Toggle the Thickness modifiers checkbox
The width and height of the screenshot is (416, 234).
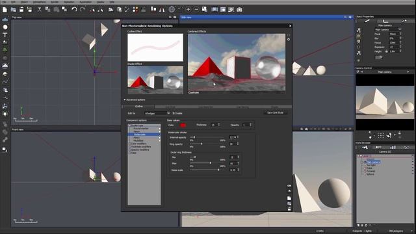point(130,147)
